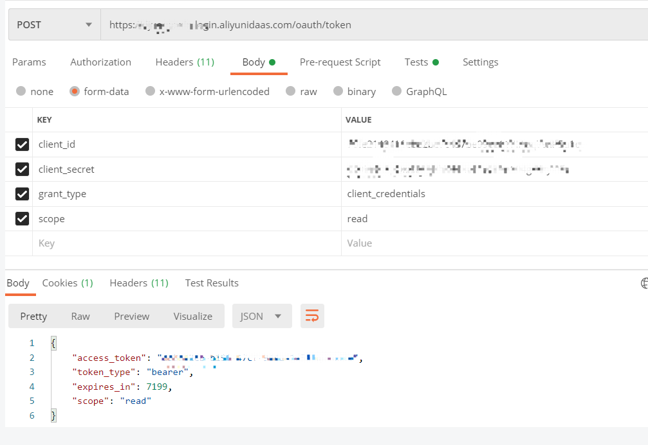
Task: Uncheck the scope row checkbox
Action: coord(22,218)
